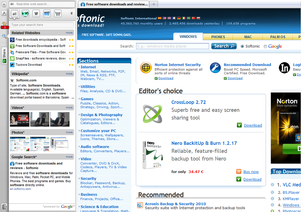Expand more Wikipedia results
The image size is (301, 212).
[x=69, y=74]
